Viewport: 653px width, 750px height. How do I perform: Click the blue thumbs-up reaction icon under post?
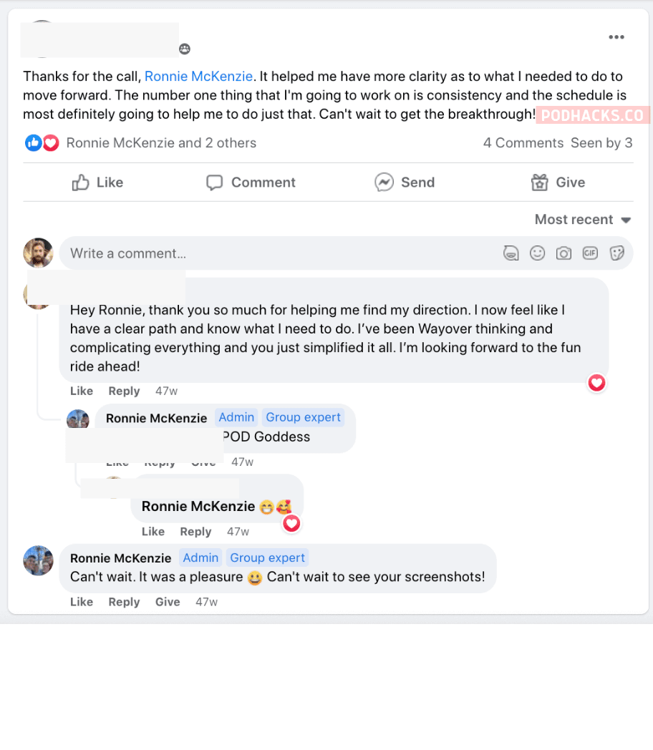33,143
